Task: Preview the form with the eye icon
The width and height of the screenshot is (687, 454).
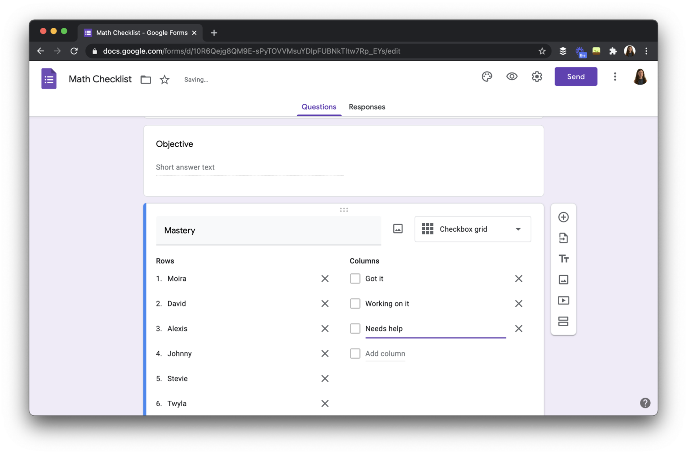Action: pyautogui.click(x=512, y=76)
